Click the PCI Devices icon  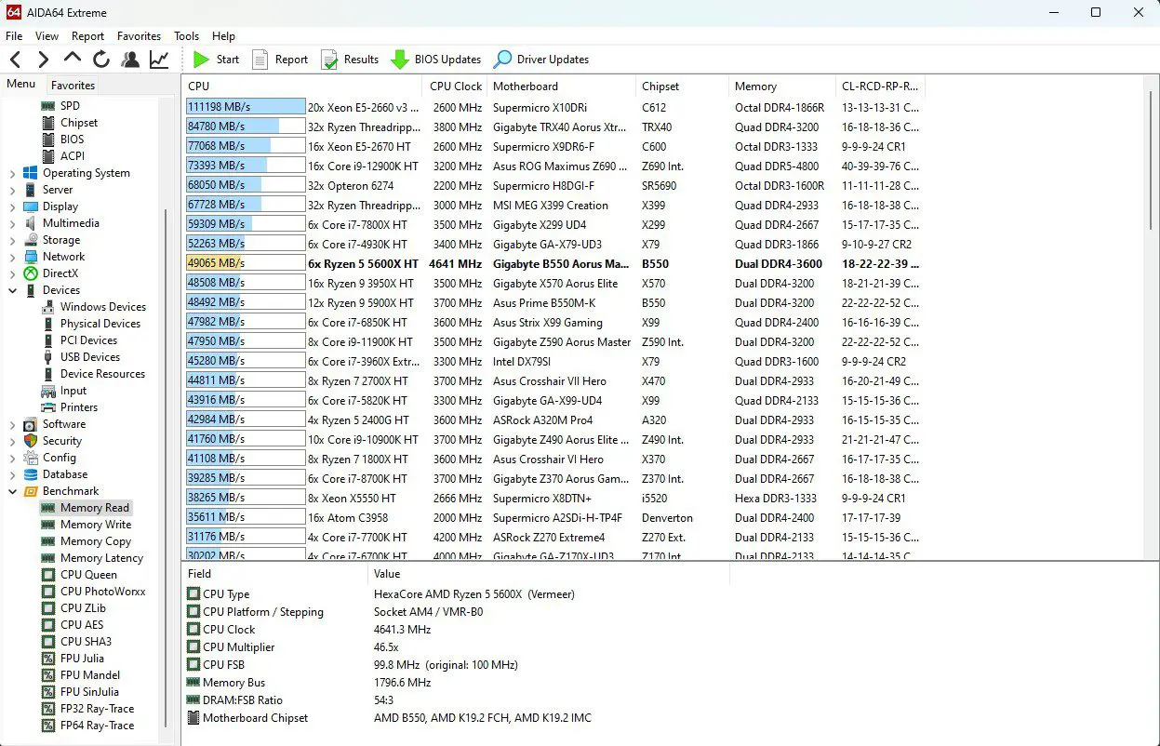[48, 340]
